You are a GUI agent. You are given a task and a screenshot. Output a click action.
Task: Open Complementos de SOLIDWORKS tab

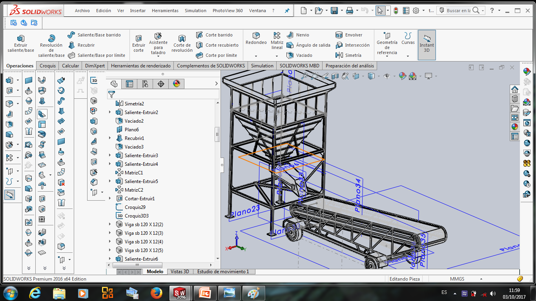[x=211, y=65]
